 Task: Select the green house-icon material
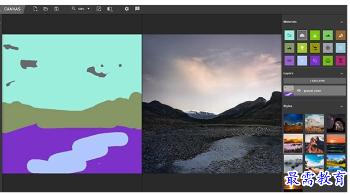click(x=328, y=60)
